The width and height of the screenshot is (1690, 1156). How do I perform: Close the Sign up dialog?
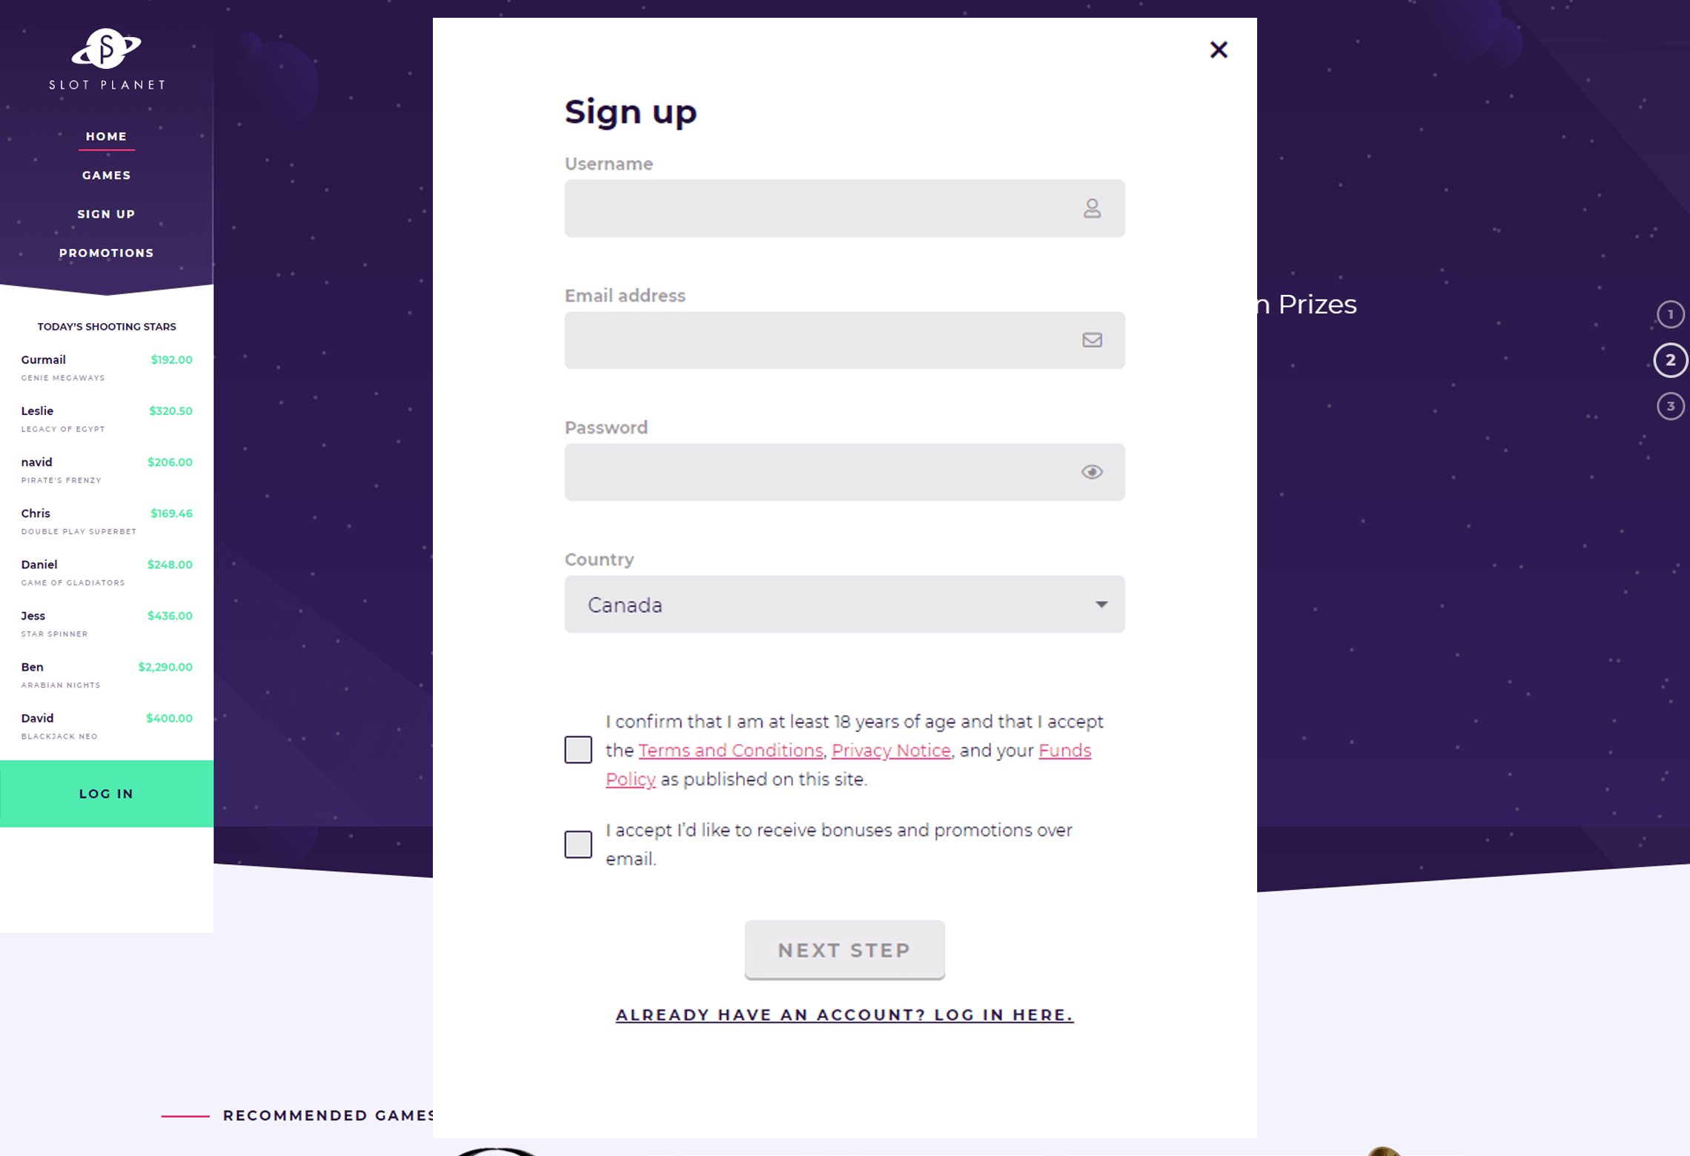point(1219,50)
